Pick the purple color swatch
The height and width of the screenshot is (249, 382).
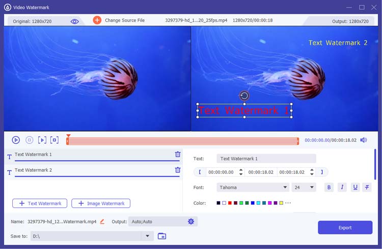[276, 203]
